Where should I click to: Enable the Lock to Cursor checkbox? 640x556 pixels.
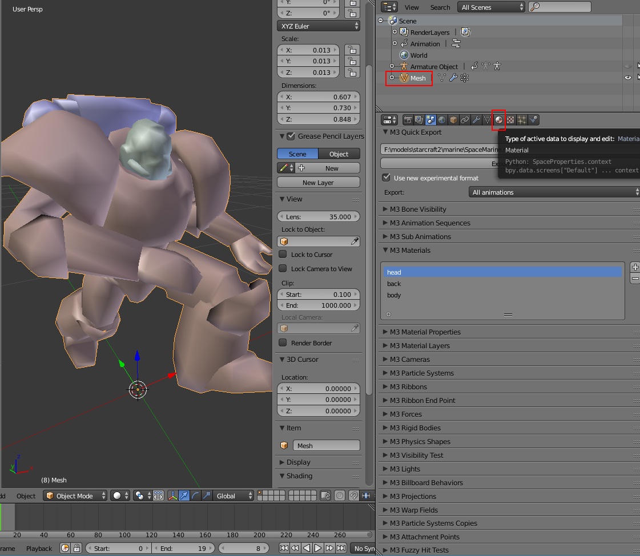283,255
